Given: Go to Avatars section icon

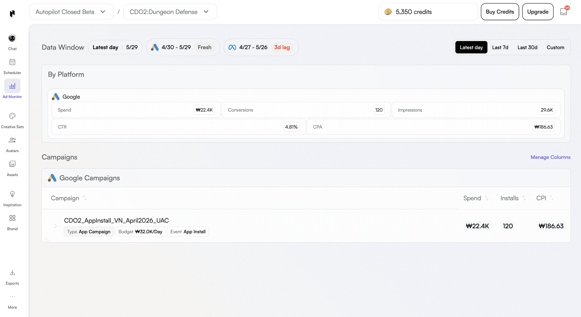Looking at the screenshot, I should tap(12, 140).
